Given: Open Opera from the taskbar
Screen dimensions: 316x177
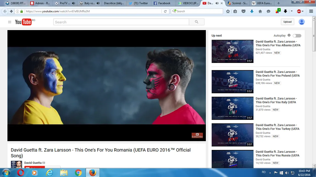Looking at the screenshot, I should 21,173.
